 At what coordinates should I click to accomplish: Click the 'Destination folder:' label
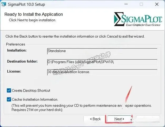point(22,61)
